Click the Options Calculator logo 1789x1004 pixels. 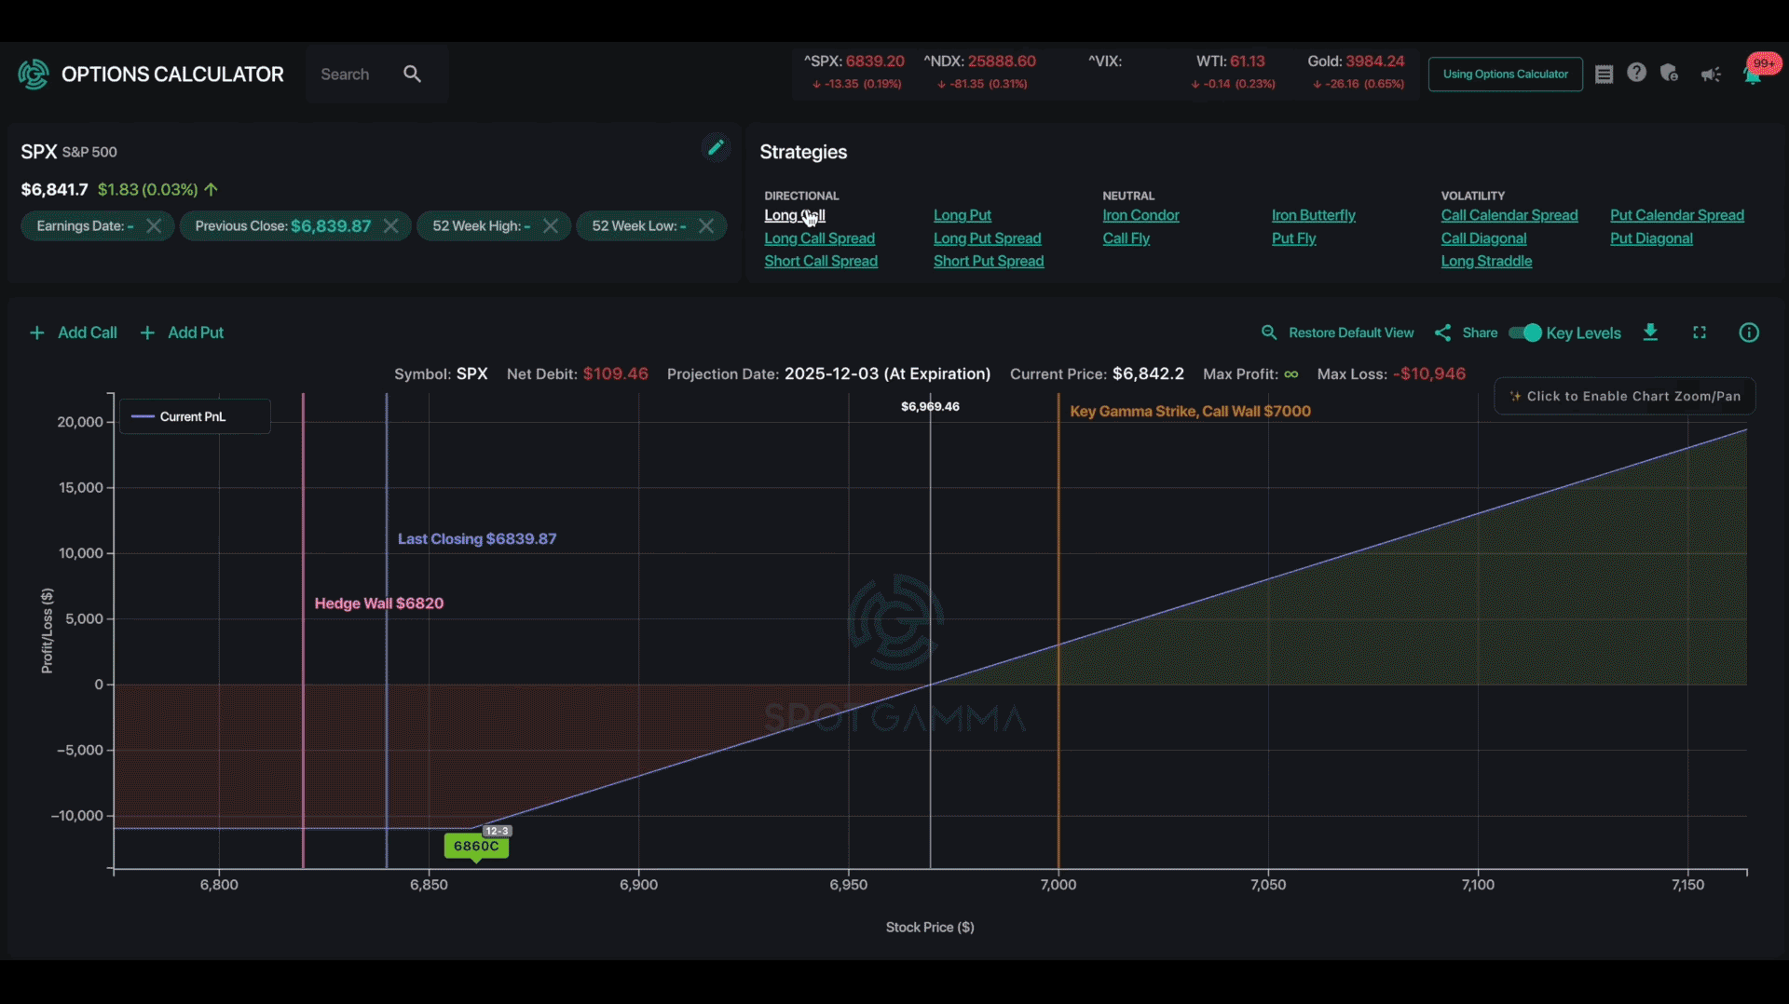(x=34, y=74)
